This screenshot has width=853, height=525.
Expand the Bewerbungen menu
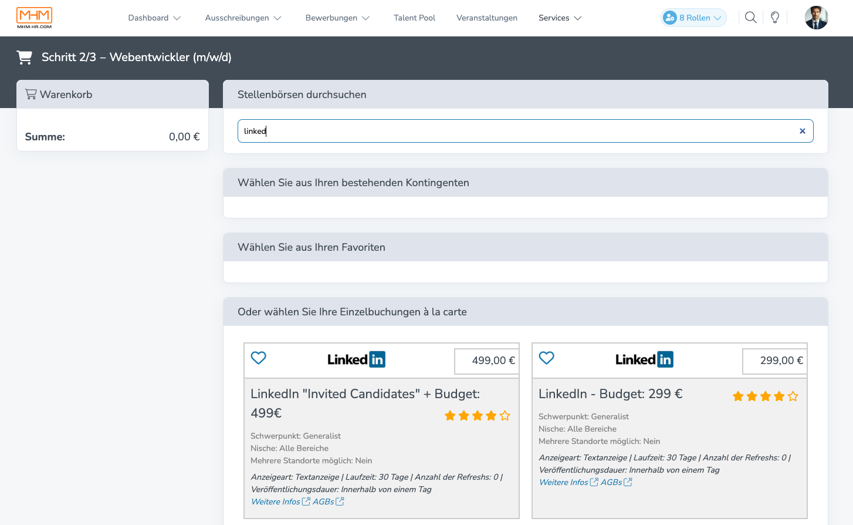pos(337,18)
